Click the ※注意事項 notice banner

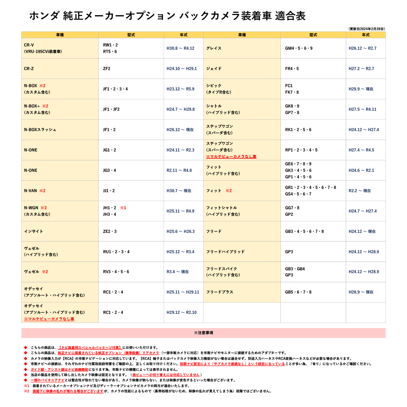tap(203, 333)
